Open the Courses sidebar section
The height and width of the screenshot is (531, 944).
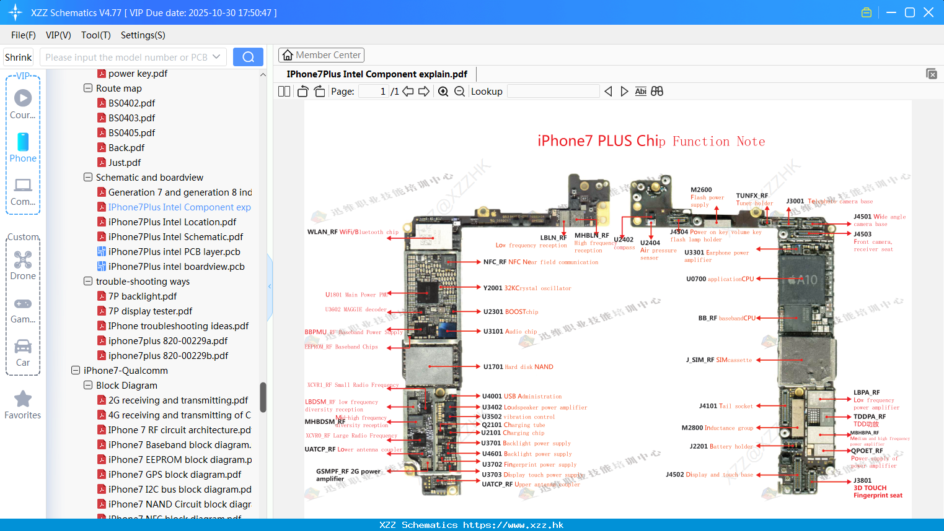click(23, 104)
